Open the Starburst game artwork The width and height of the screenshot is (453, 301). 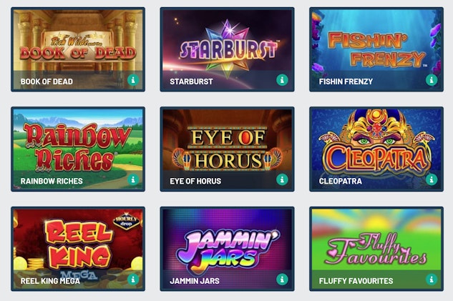pos(227,49)
